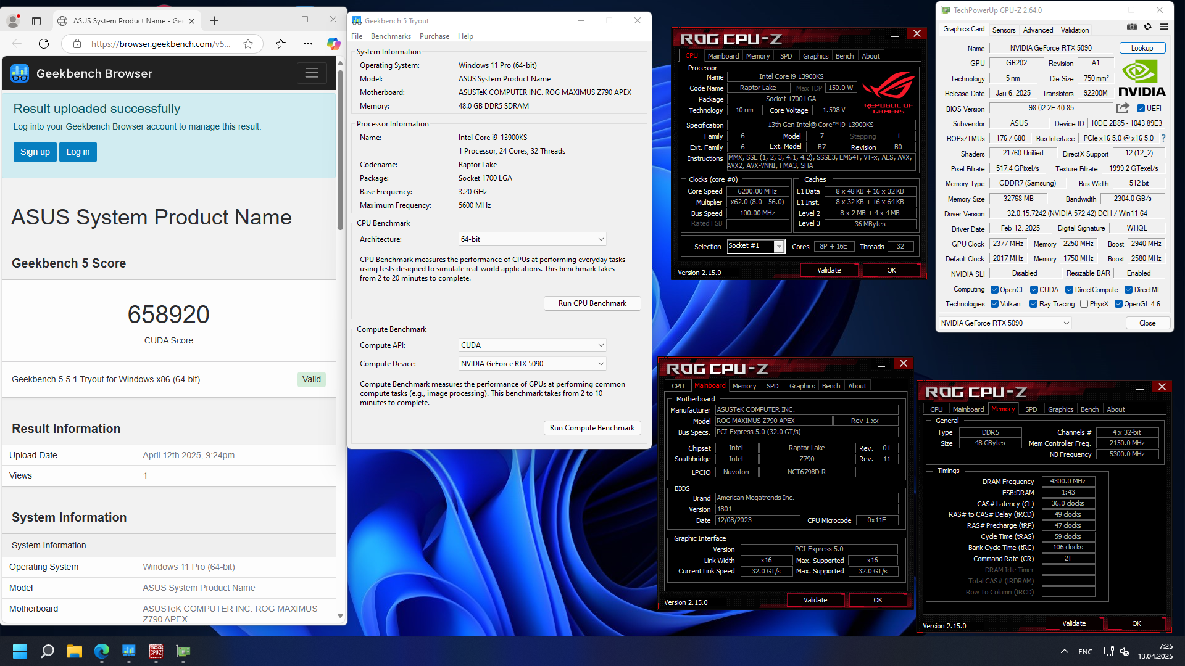Open a new browser tab

pos(214,21)
